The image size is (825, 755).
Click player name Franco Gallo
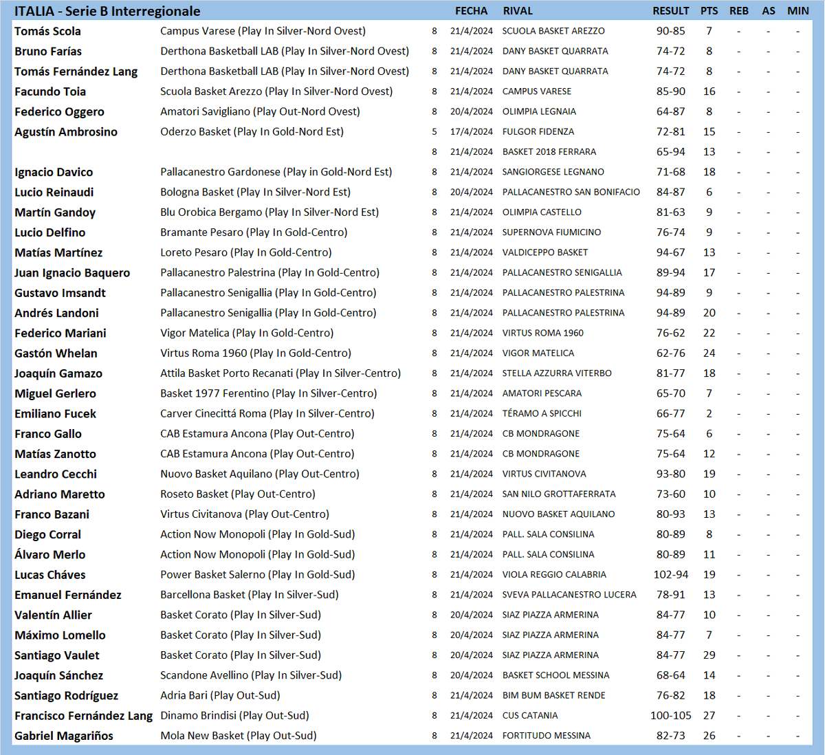[48, 434]
